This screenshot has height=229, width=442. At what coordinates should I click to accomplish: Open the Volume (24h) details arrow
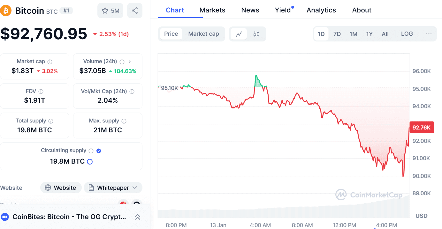(x=130, y=61)
